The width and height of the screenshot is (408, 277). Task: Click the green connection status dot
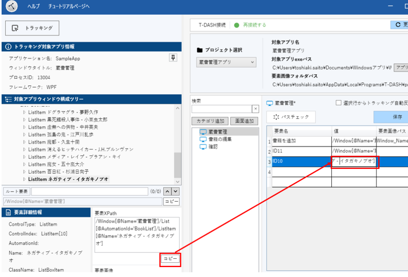coord(237,25)
